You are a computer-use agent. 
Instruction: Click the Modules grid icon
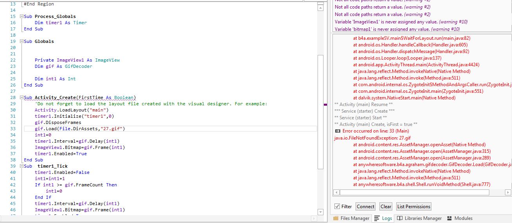point(450,218)
